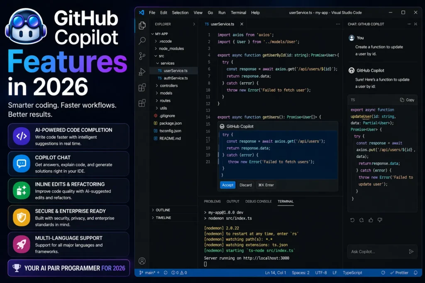Open the notifications bell in status bar
The width and height of the screenshot is (425, 283).
(415, 273)
